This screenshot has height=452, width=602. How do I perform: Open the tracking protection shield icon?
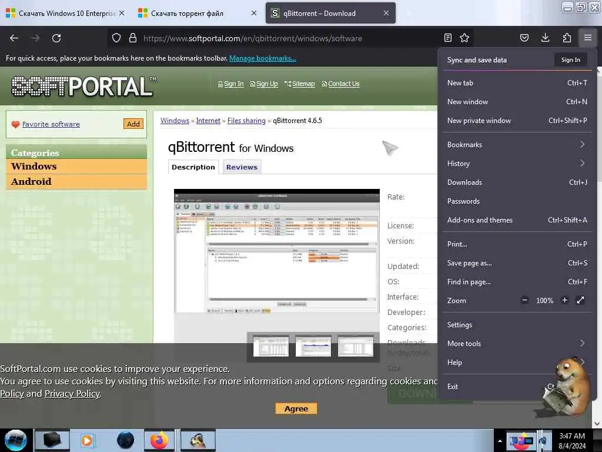click(x=116, y=38)
